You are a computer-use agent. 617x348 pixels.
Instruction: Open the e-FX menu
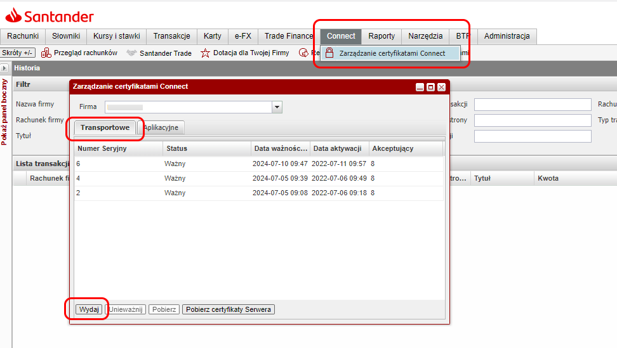tap(242, 36)
